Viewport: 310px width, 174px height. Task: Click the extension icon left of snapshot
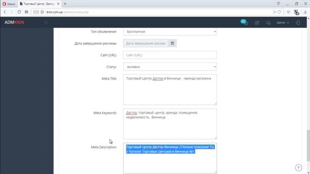click(x=289, y=12)
